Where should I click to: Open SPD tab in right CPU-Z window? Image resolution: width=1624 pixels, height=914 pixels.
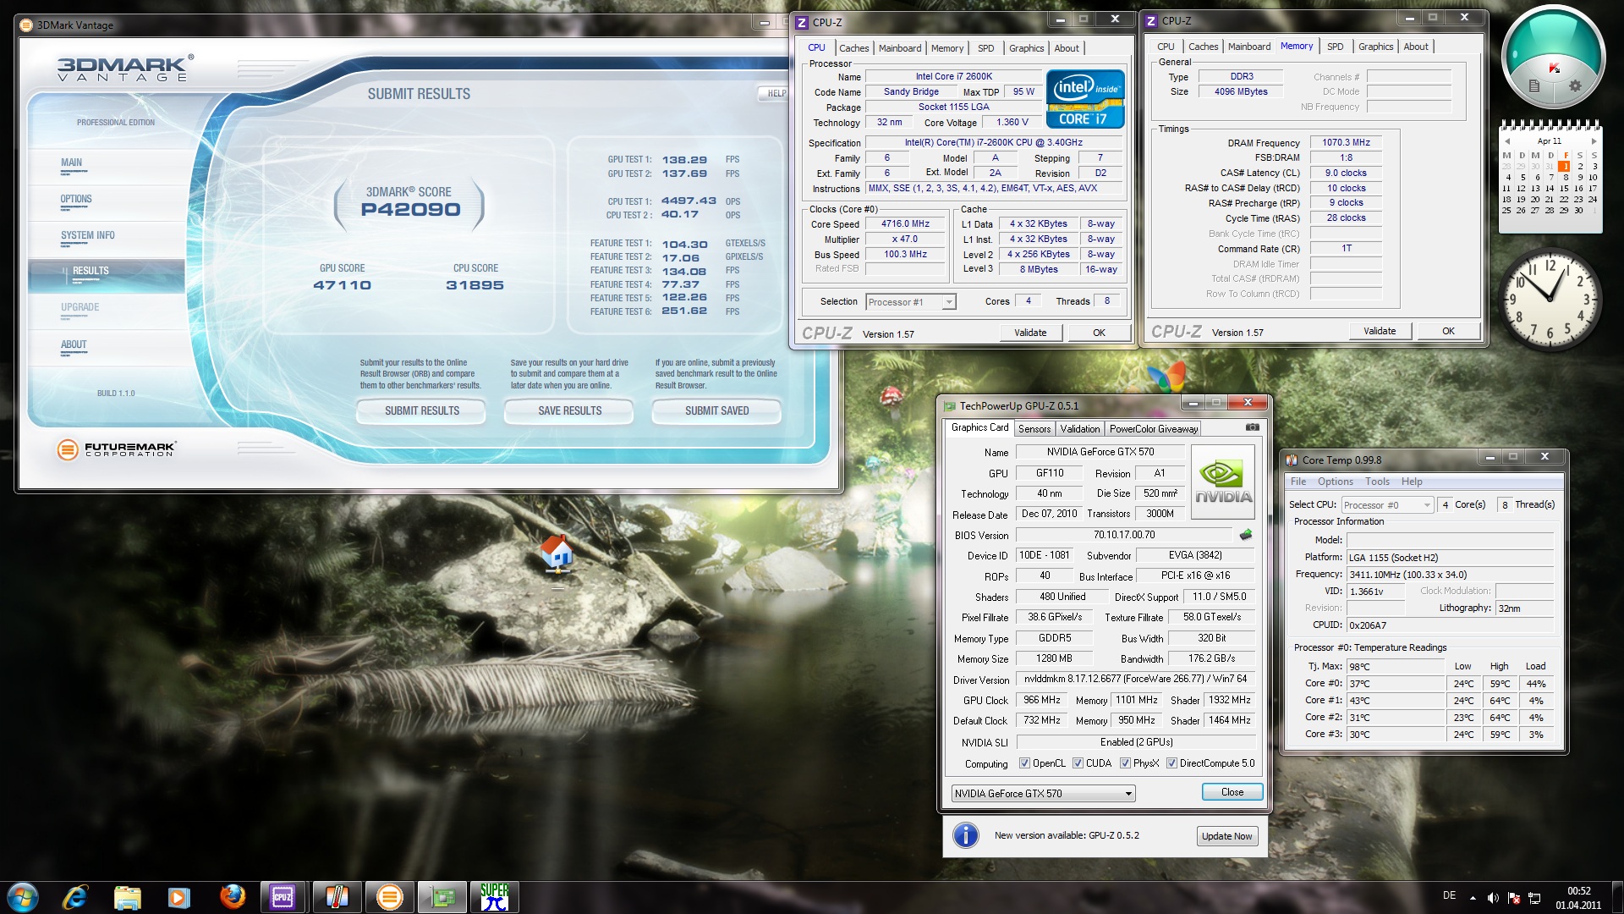(1335, 47)
